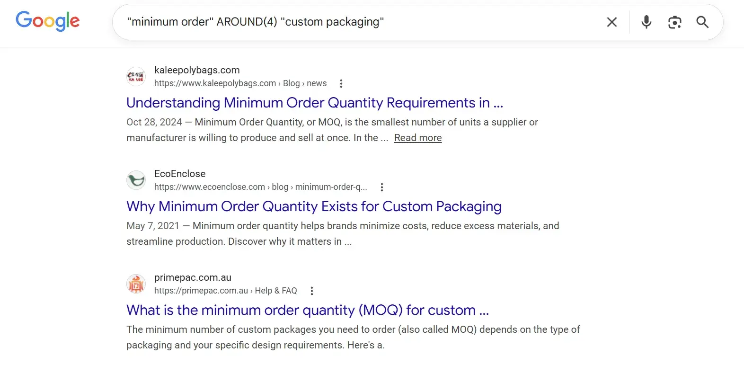The image size is (744, 365).
Task: Click the EcoEnclose bird favicon
Action: point(136,180)
